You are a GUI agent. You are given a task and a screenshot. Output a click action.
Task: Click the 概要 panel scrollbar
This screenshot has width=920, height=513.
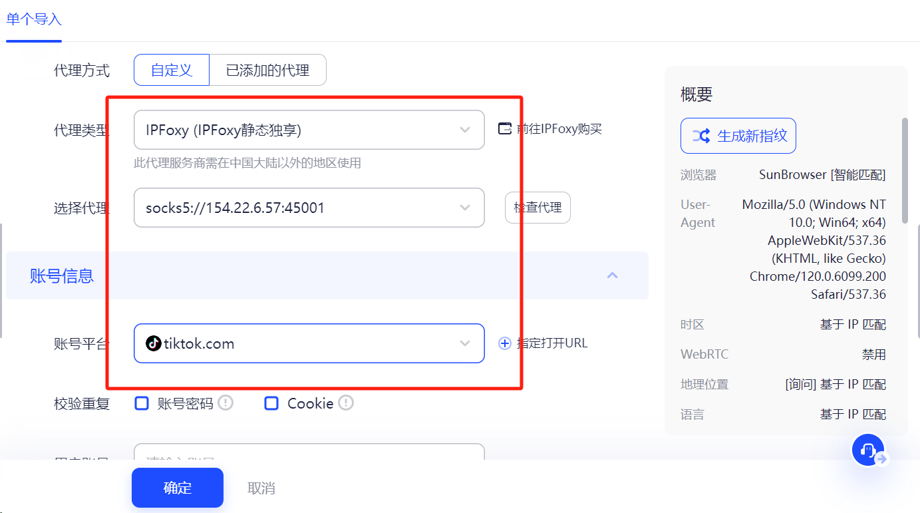pos(905,170)
